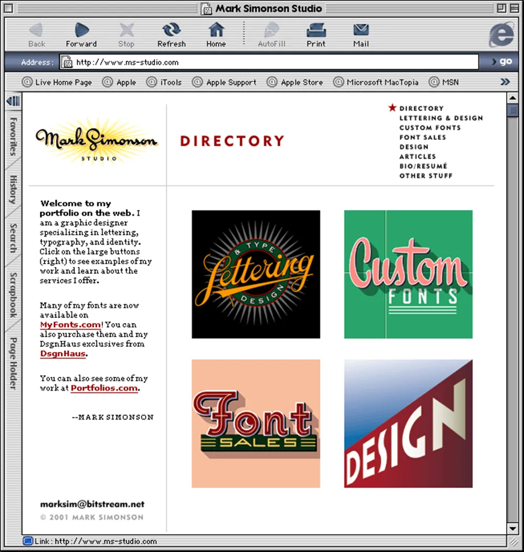524x552 pixels.
Task: Collapse the Explorer bar with the top-left arrow
Action: click(13, 101)
